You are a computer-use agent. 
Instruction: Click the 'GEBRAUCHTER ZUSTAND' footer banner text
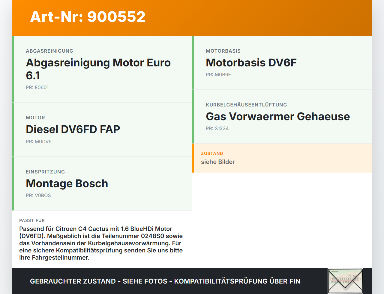point(165,281)
